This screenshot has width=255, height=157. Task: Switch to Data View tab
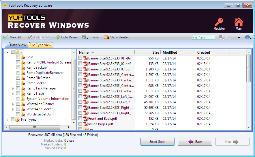18,45
